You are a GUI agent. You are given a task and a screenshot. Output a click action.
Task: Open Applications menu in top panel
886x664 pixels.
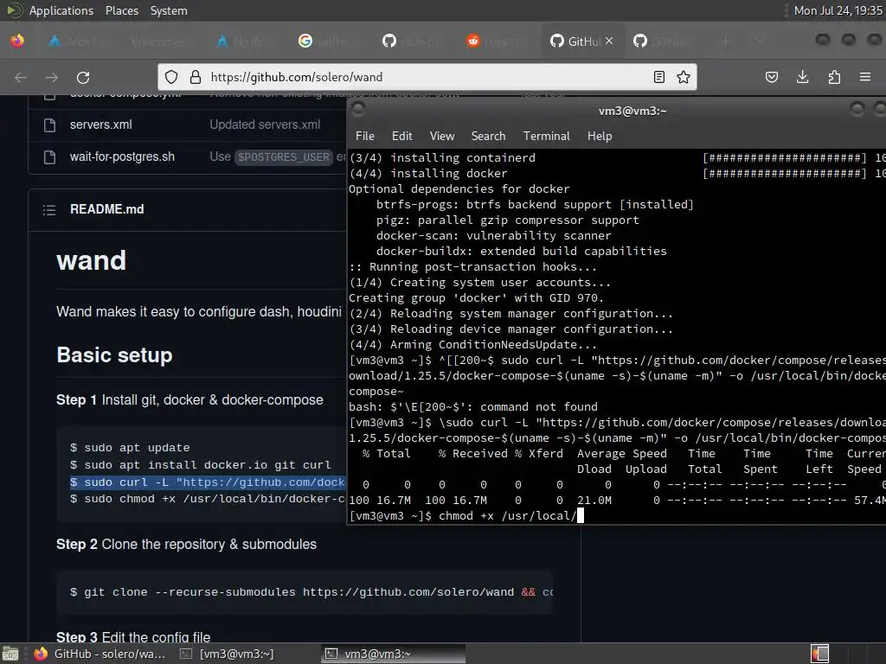coord(61,10)
